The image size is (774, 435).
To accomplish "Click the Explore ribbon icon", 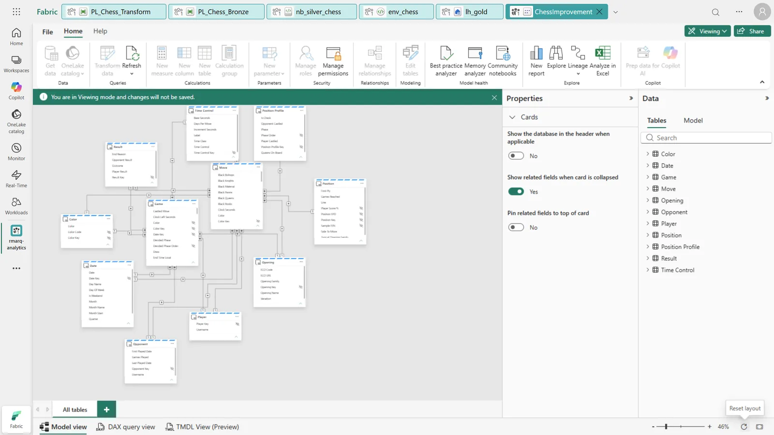I will (556, 58).
